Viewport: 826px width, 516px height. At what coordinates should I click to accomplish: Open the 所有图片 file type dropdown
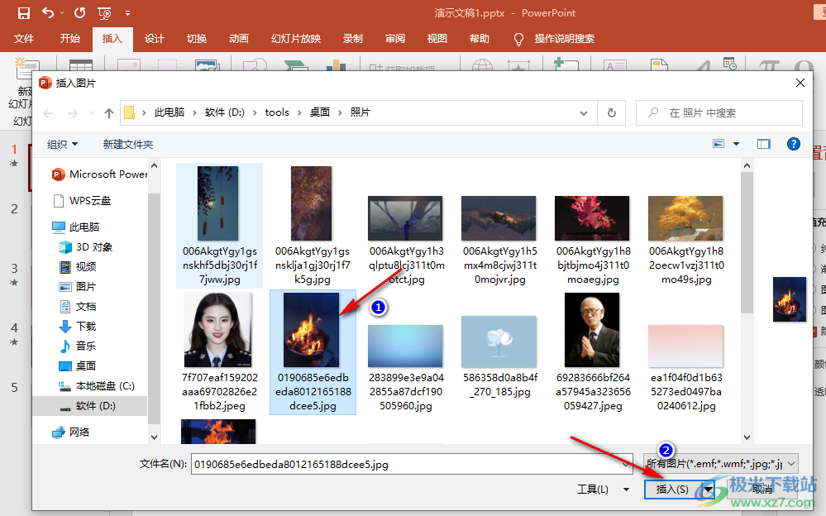click(721, 465)
